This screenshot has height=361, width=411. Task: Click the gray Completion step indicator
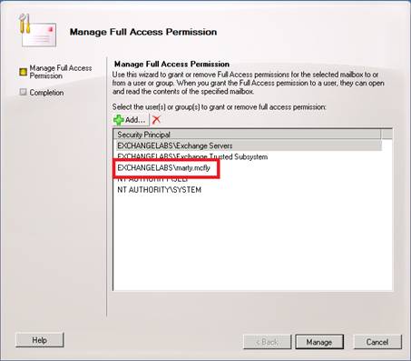pos(23,92)
